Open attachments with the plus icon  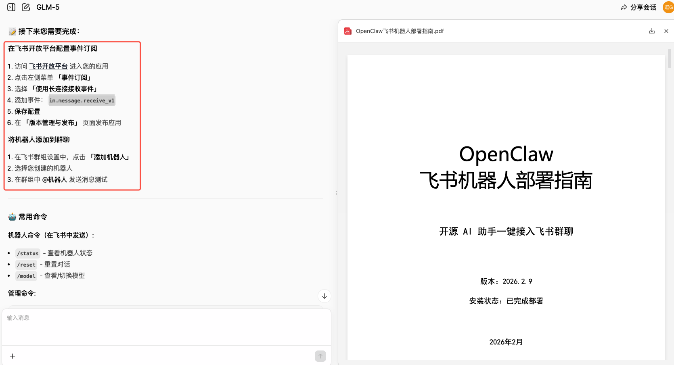tap(13, 356)
